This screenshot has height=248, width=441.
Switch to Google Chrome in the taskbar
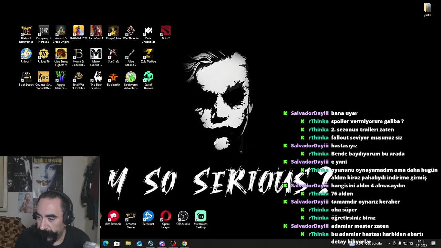[x=184, y=244]
